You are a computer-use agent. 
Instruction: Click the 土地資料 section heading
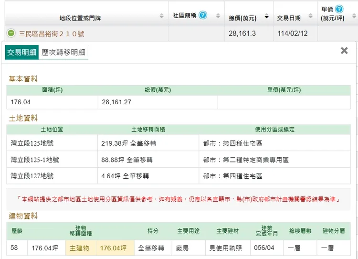23,118
